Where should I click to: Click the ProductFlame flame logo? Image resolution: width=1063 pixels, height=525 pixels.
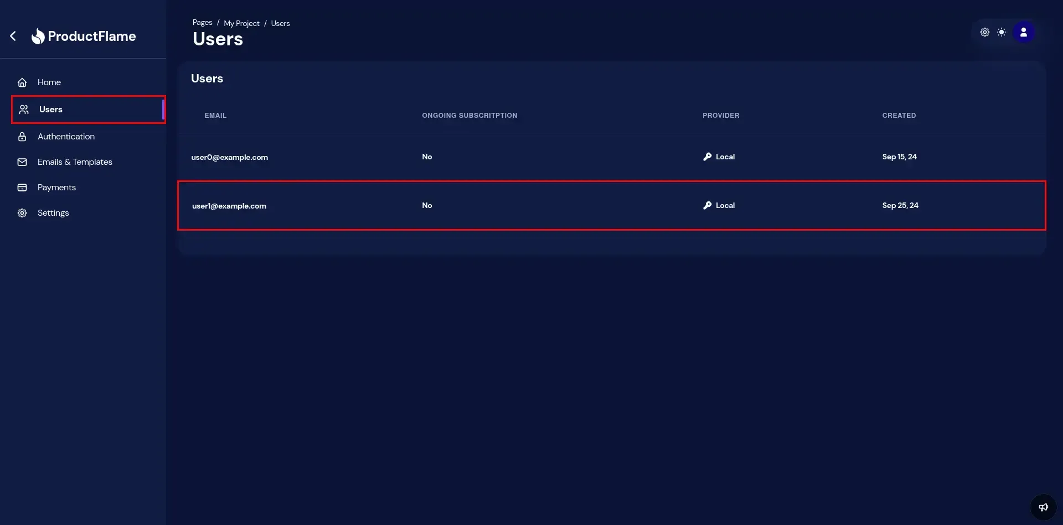pos(38,37)
